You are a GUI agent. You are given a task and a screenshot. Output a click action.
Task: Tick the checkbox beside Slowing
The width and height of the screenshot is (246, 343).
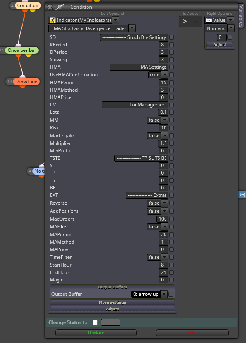click(172, 60)
